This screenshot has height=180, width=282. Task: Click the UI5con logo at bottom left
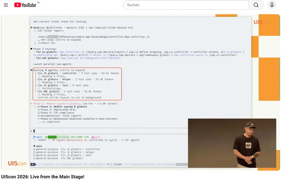point(17,163)
